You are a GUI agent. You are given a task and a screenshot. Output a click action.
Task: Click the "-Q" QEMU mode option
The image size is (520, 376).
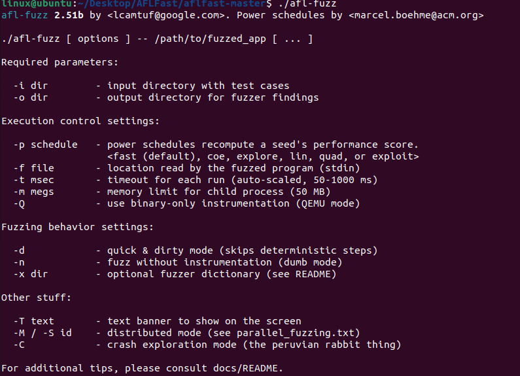pos(19,203)
